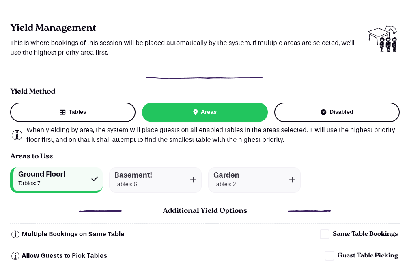Enable the Guest Table Picking checkbox
This screenshot has height=276, width=409.
point(329,255)
